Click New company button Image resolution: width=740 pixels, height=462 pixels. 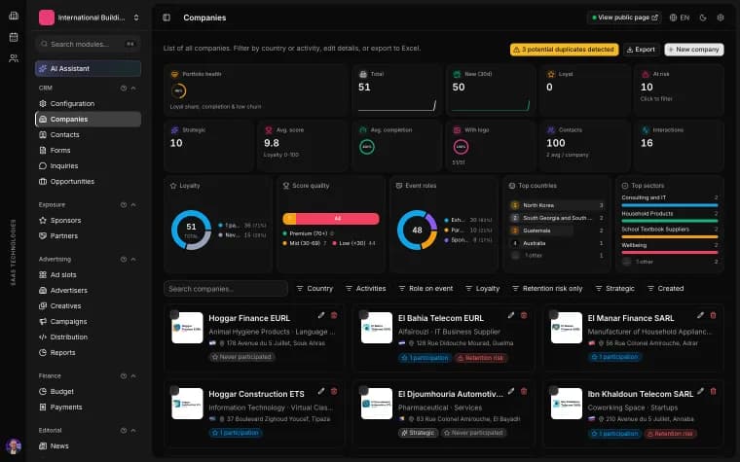pos(693,50)
